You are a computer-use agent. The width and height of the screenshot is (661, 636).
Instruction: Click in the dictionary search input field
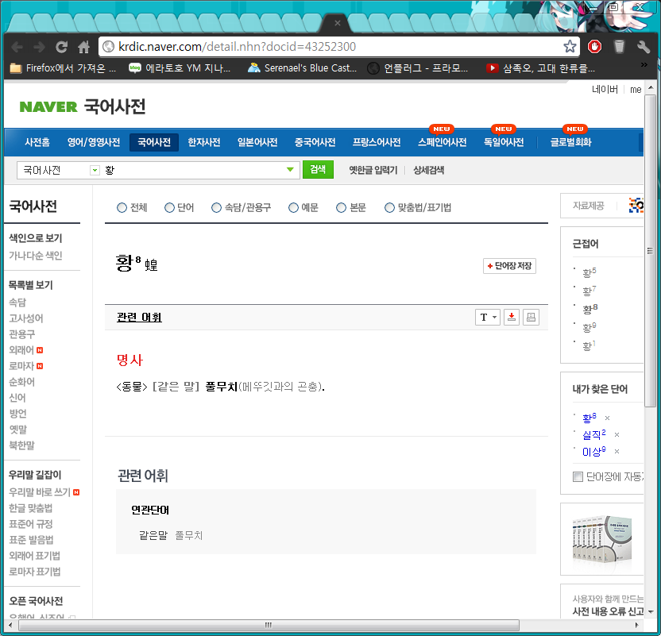click(x=193, y=170)
